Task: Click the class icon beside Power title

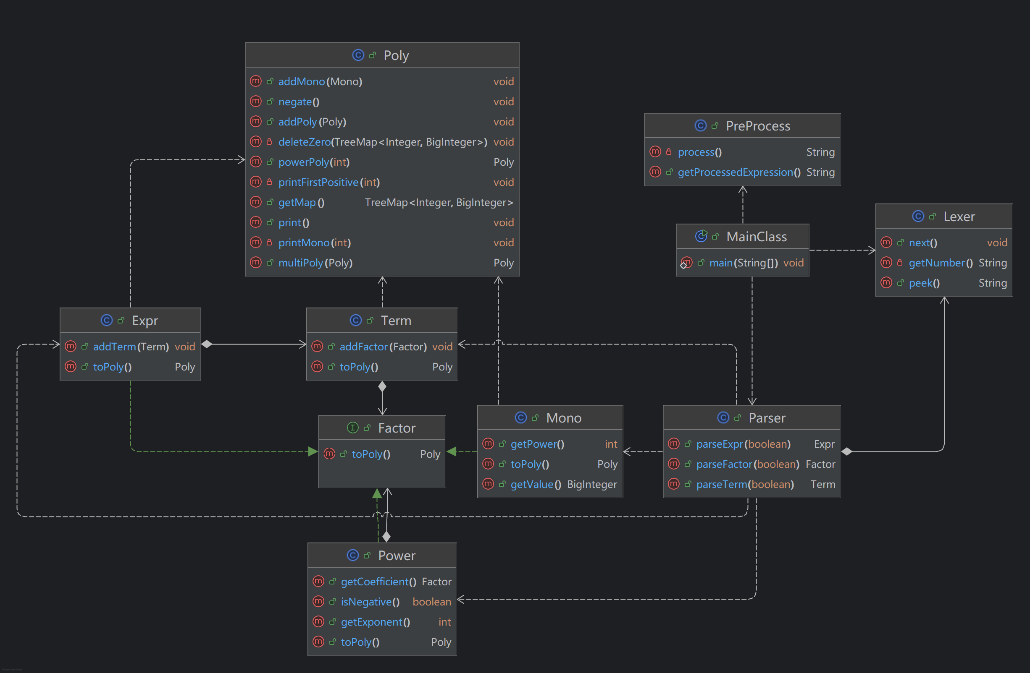Action: 353,555
